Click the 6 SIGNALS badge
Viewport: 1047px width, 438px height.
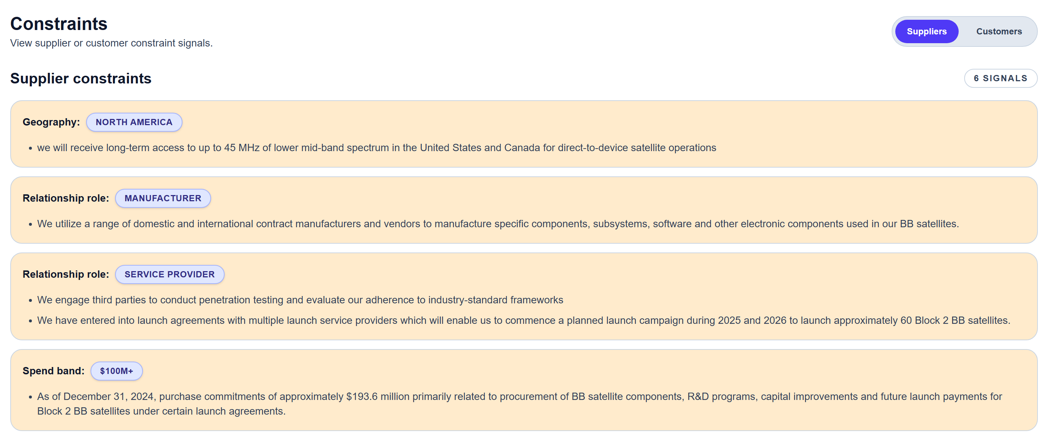[x=1000, y=78]
